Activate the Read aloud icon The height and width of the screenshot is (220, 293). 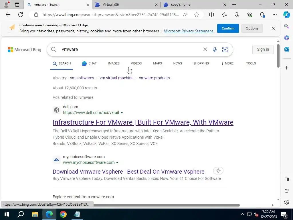point(185,15)
